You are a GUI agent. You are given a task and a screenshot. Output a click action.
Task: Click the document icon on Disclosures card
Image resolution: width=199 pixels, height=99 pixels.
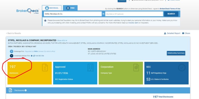(x=45, y=68)
